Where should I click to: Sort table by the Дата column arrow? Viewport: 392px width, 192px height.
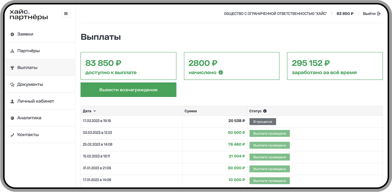point(95,111)
